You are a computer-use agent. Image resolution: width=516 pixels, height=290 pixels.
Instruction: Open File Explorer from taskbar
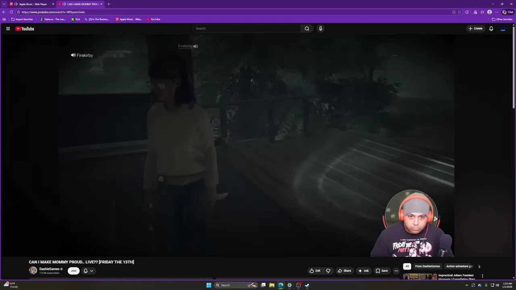tap(272, 285)
